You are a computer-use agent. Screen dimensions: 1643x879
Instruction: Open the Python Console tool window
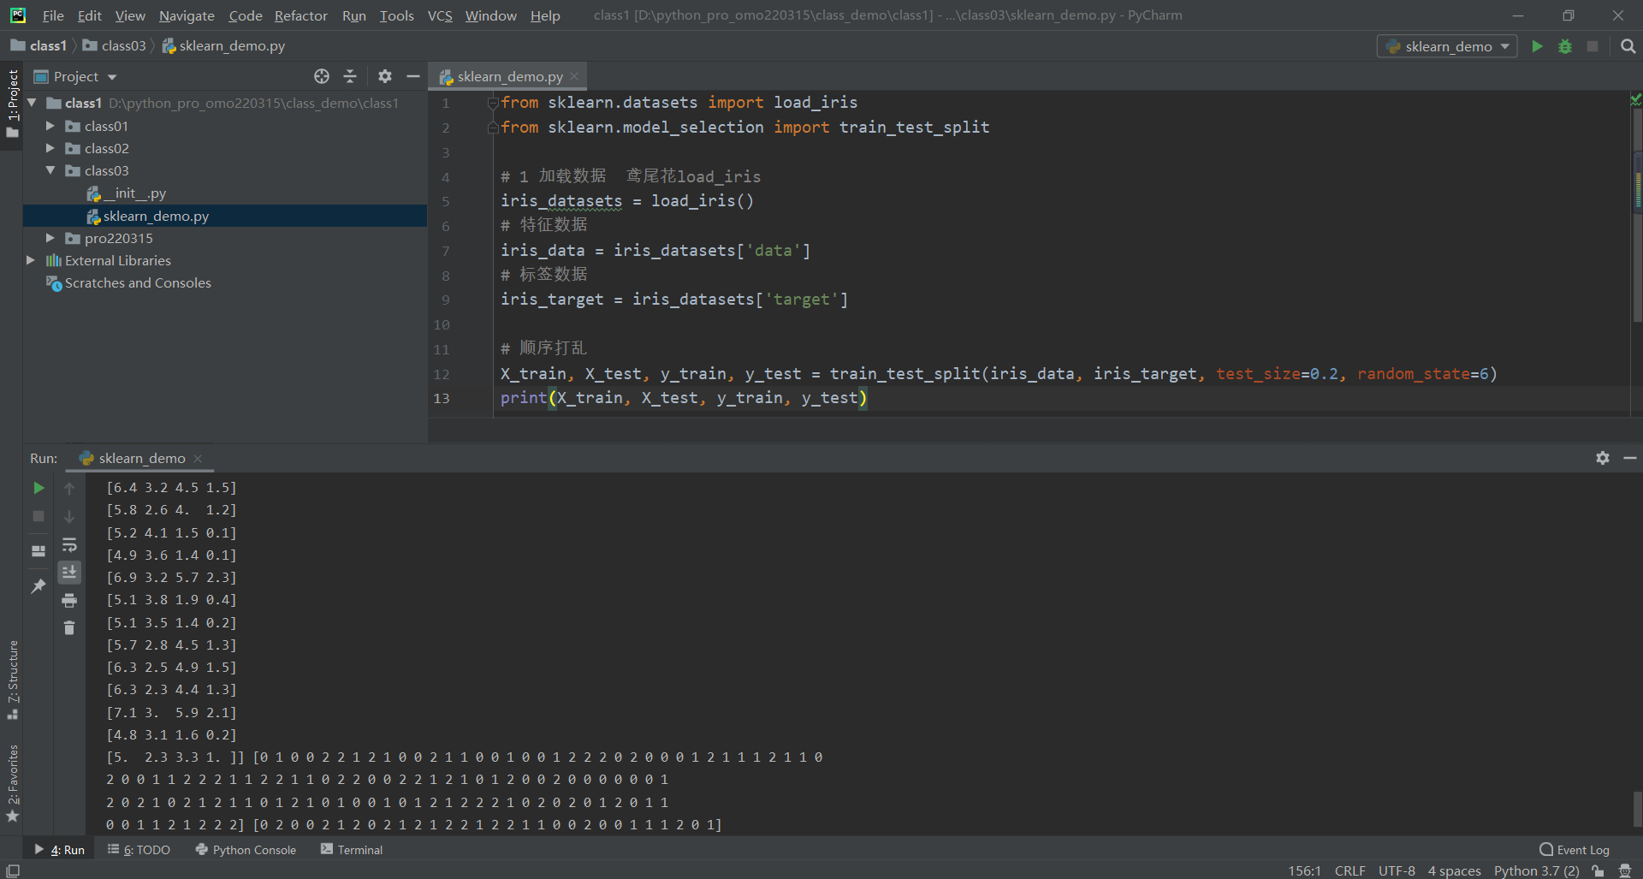coord(246,850)
